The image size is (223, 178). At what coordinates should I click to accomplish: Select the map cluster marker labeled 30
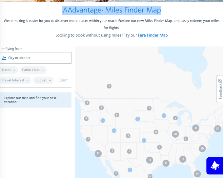217,129
